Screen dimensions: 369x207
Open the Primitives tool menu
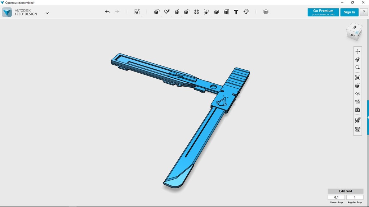pyautogui.click(x=156, y=12)
